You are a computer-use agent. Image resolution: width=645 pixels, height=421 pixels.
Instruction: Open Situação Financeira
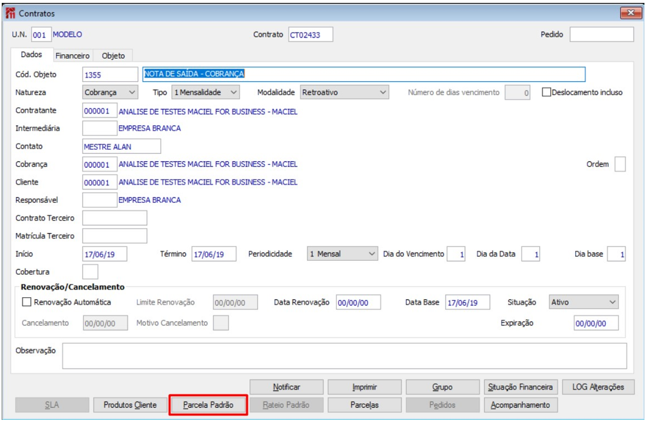tap(520, 387)
